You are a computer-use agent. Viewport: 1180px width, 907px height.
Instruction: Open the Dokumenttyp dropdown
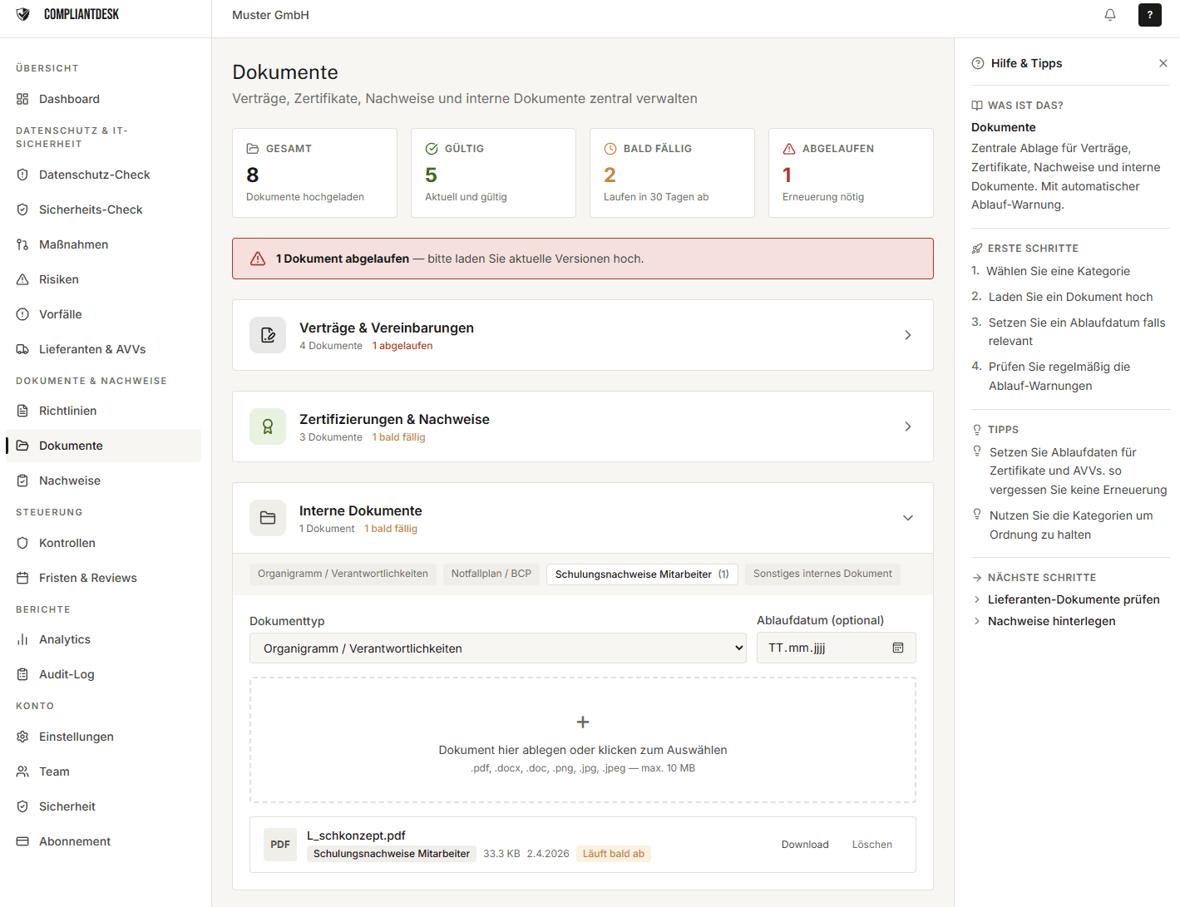pyautogui.click(x=497, y=648)
